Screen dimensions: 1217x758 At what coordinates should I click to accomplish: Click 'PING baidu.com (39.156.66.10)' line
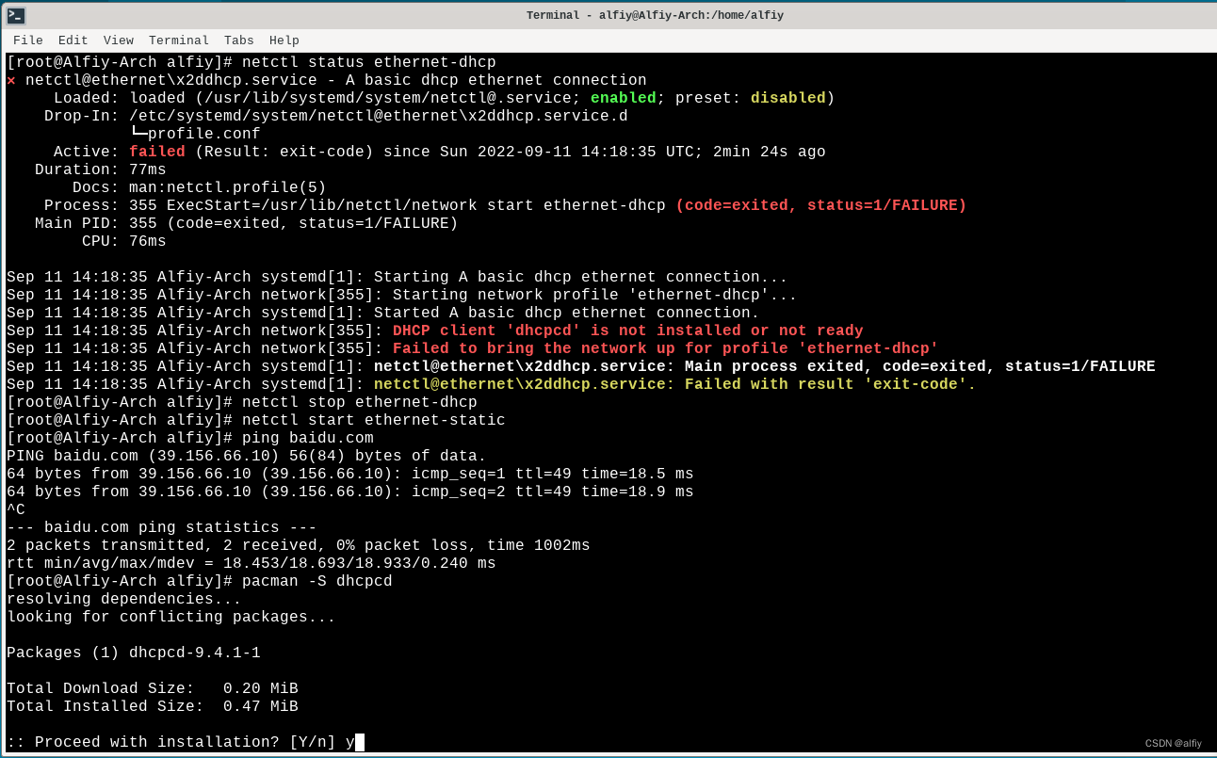(246, 456)
